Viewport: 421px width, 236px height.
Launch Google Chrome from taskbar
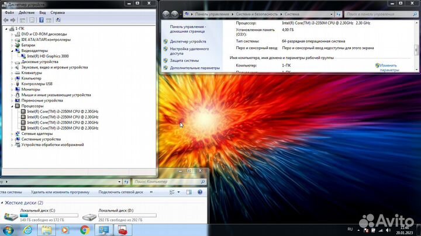tap(85, 230)
